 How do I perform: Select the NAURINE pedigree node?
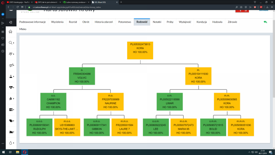[110, 101]
